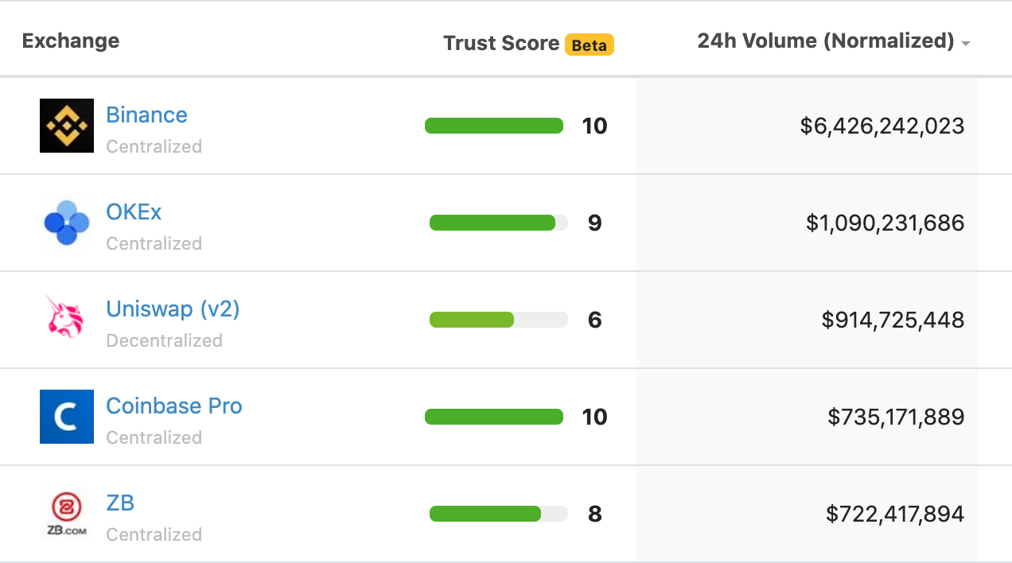Click the yellow Beta badge
The image size is (1012, 563).
coord(589,45)
